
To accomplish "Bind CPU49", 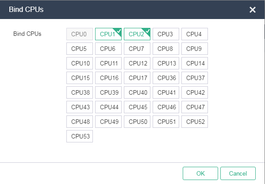I will 108,122.
